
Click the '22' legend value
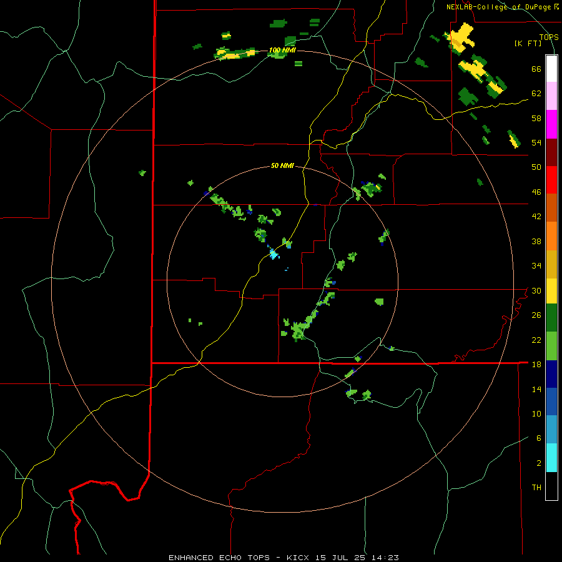[536, 340]
